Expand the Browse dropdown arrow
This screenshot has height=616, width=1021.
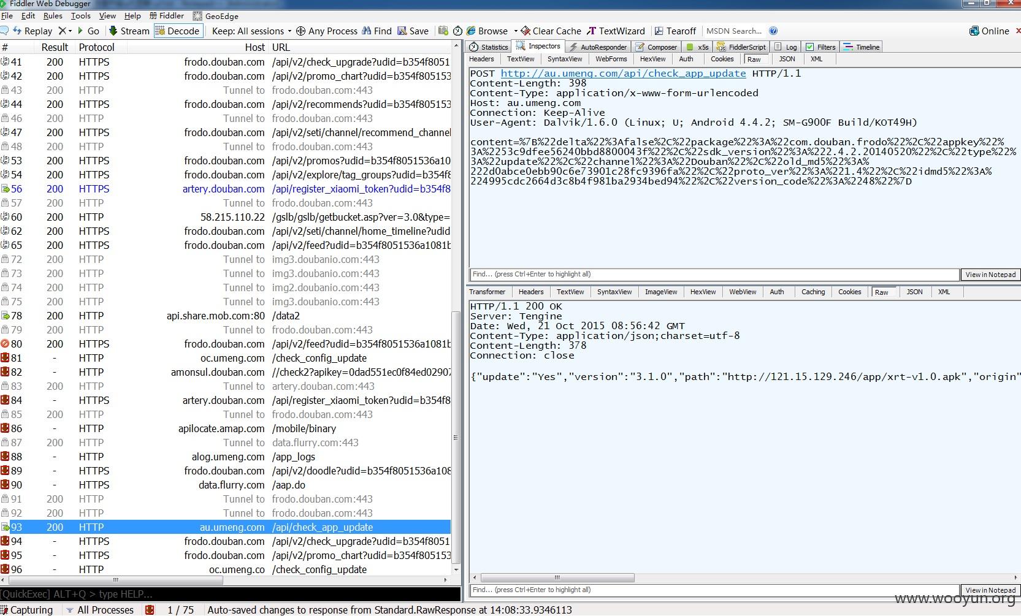pyautogui.click(x=516, y=31)
